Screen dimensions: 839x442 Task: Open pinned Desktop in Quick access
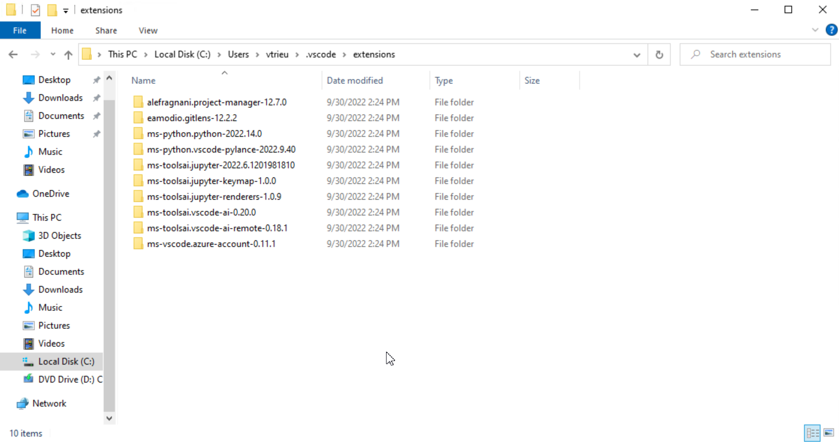54,80
